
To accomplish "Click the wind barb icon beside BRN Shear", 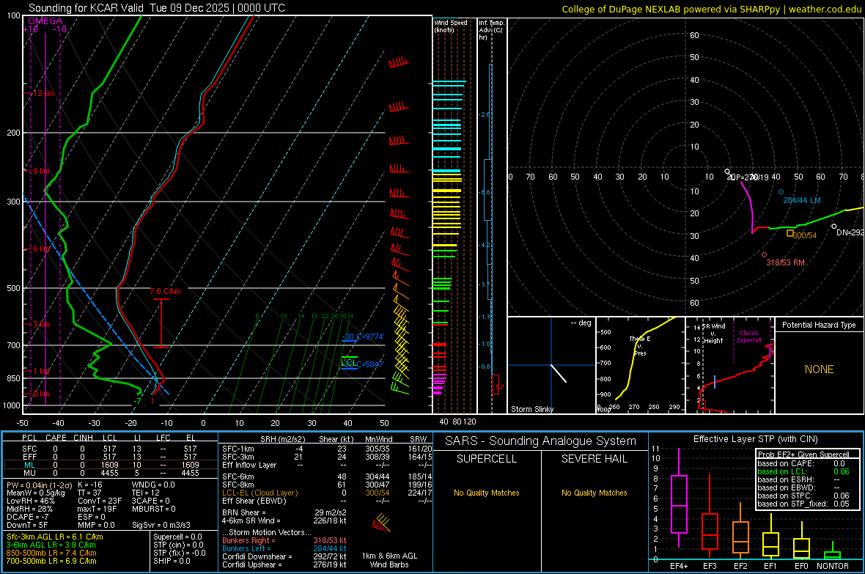I will click(381, 523).
